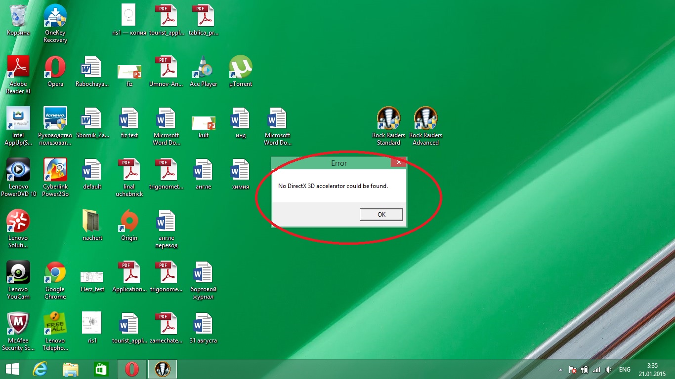
Task: Select the 'бортовой журнал' Word document
Action: point(204,280)
